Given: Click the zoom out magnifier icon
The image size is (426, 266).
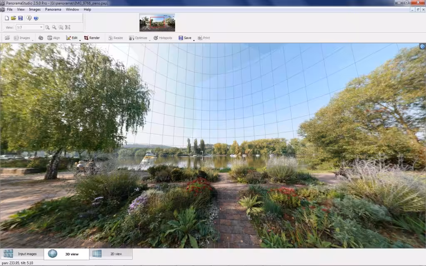Looking at the screenshot, I should point(54,27).
